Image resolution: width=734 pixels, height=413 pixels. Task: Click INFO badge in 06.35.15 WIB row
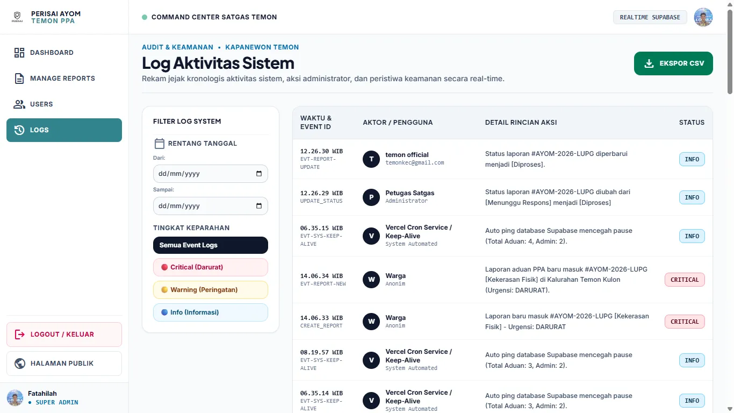tap(692, 236)
